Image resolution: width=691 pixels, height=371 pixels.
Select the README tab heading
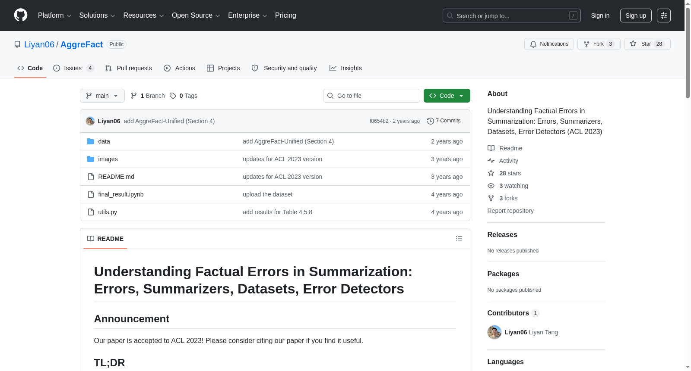(x=105, y=239)
